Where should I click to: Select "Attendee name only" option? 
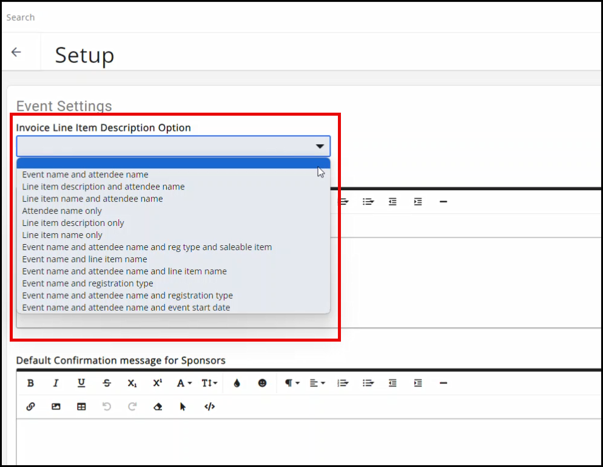pyautogui.click(x=62, y=211)
